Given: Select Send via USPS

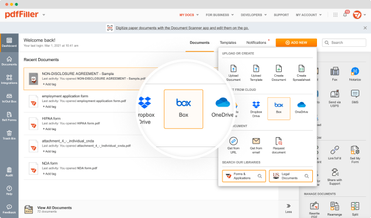Looking at the screenshot, I should click(335, 98).
